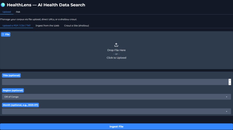233x130 pixels.
Task: Click the Title (optional) label
Action: point(11,76)
